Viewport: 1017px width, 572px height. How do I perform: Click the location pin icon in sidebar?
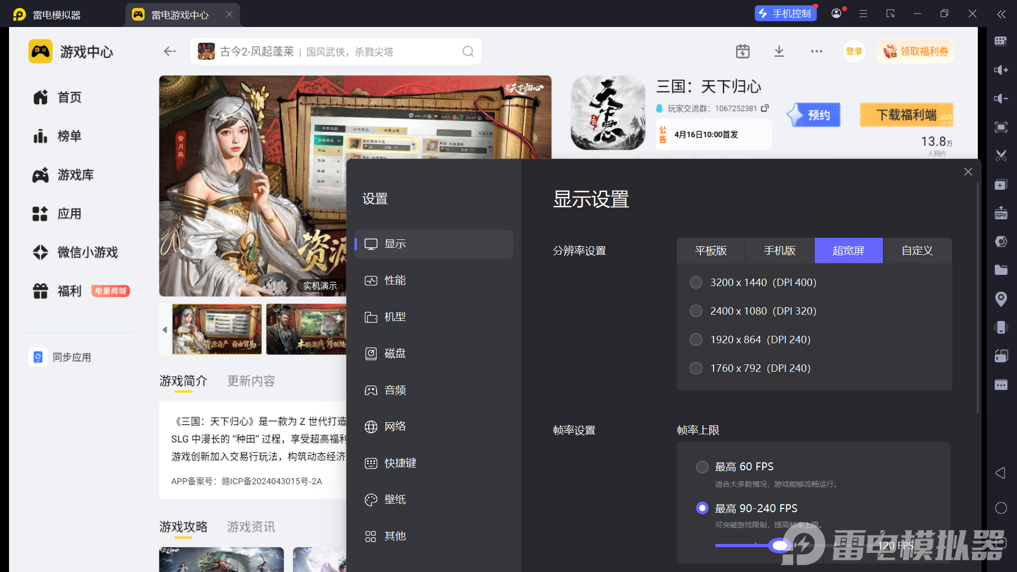pyautogui.click(x=1001, y=299)
